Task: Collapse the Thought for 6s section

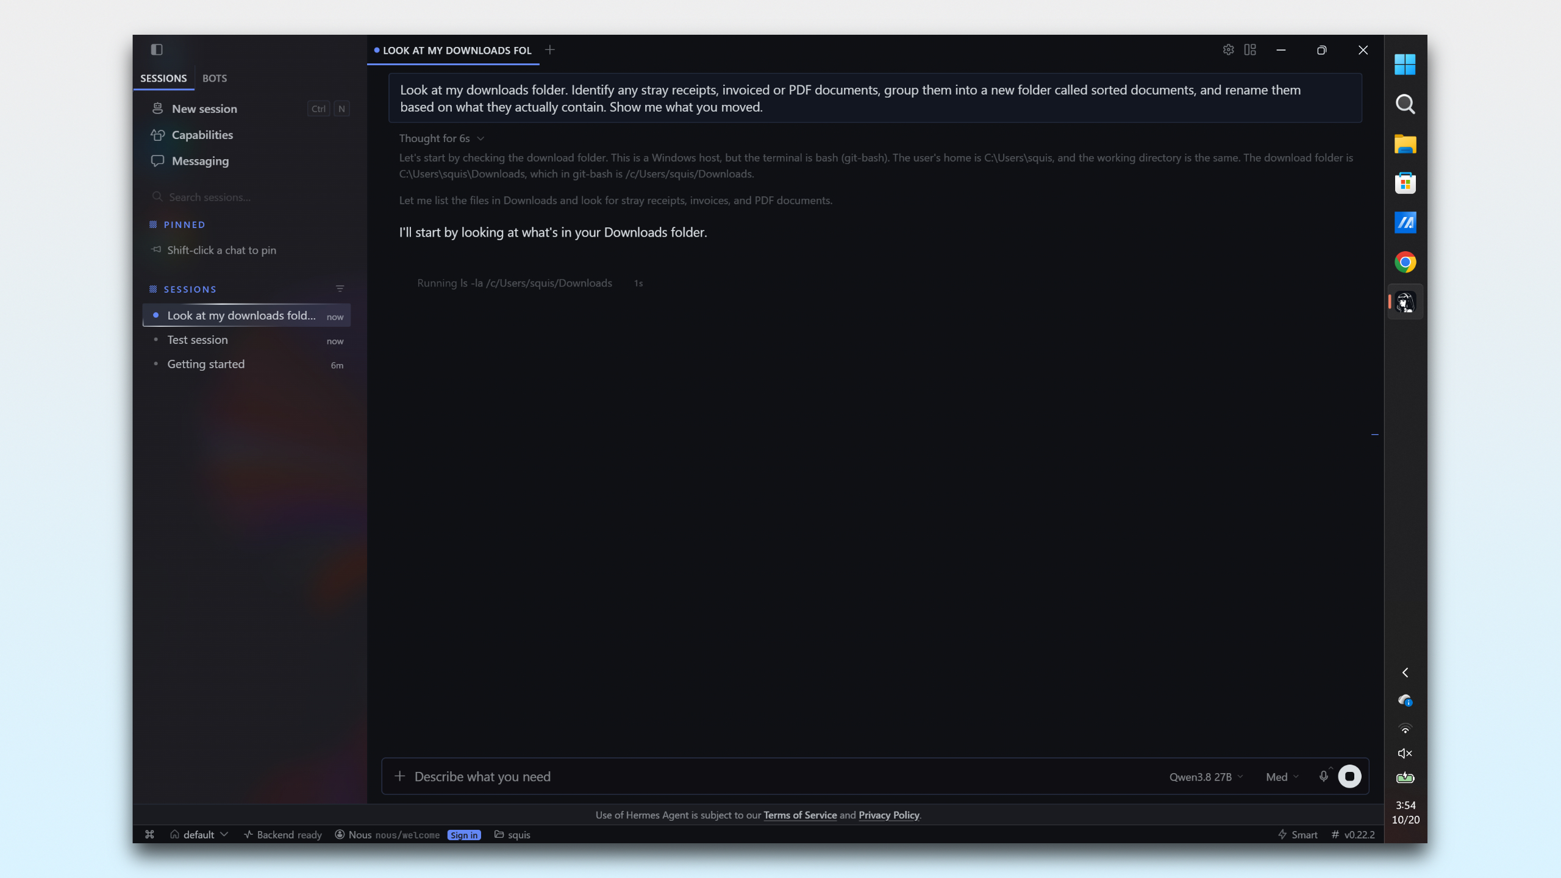Action: tap(441, 138)
